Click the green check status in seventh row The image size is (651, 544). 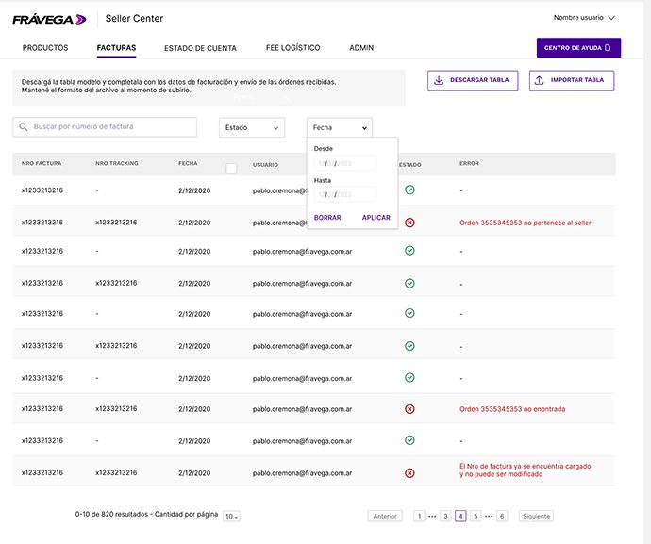409,378
